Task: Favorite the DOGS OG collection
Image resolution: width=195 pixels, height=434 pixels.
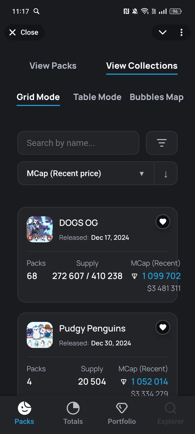Action: 163,222
